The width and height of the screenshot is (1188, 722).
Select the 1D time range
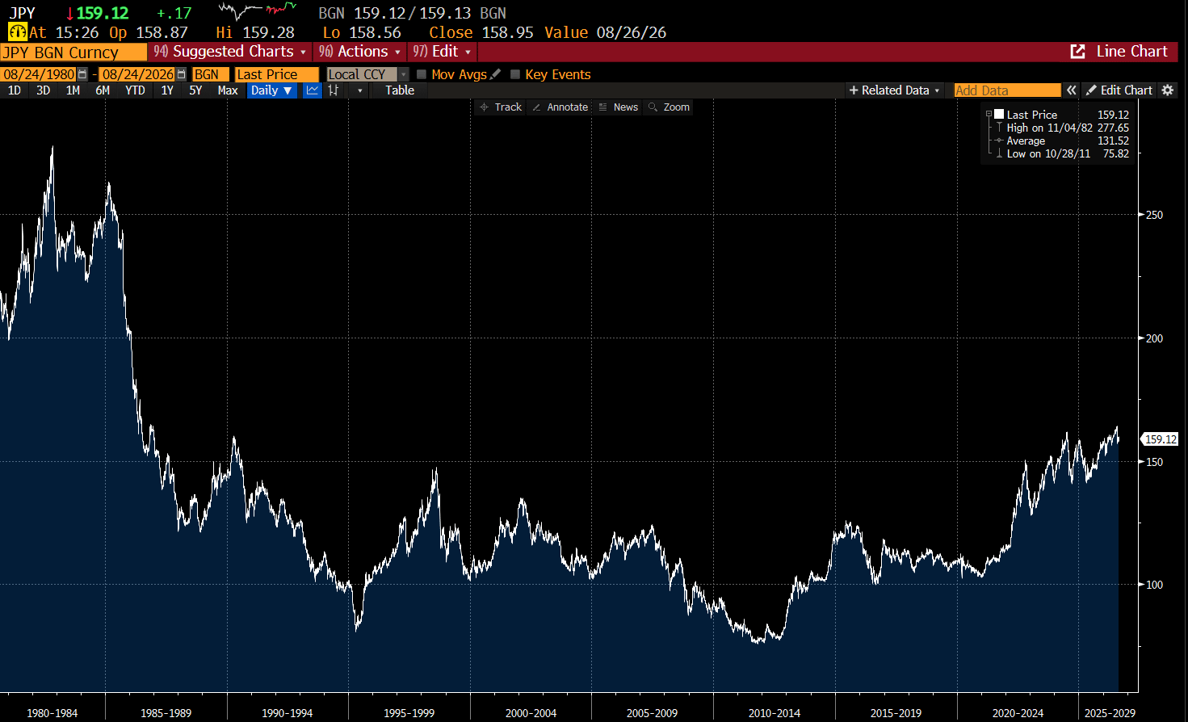tap(15, 90)
